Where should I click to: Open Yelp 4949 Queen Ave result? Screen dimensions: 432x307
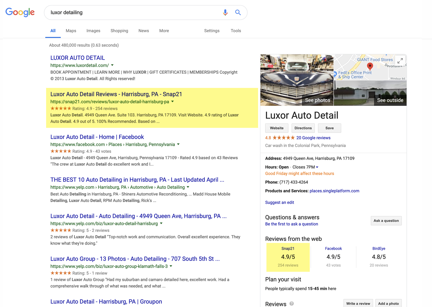(138, 216)
